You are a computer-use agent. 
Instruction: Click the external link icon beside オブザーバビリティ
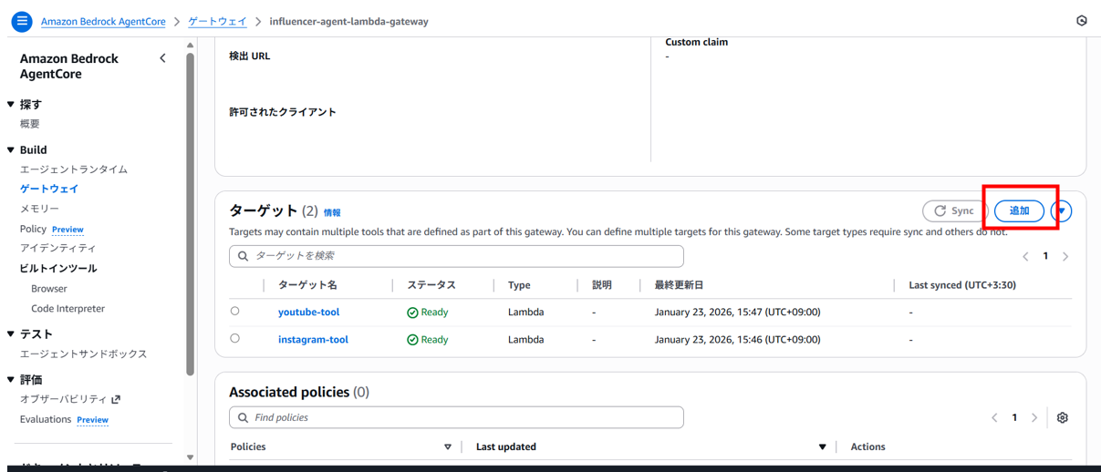pos(116,399)
